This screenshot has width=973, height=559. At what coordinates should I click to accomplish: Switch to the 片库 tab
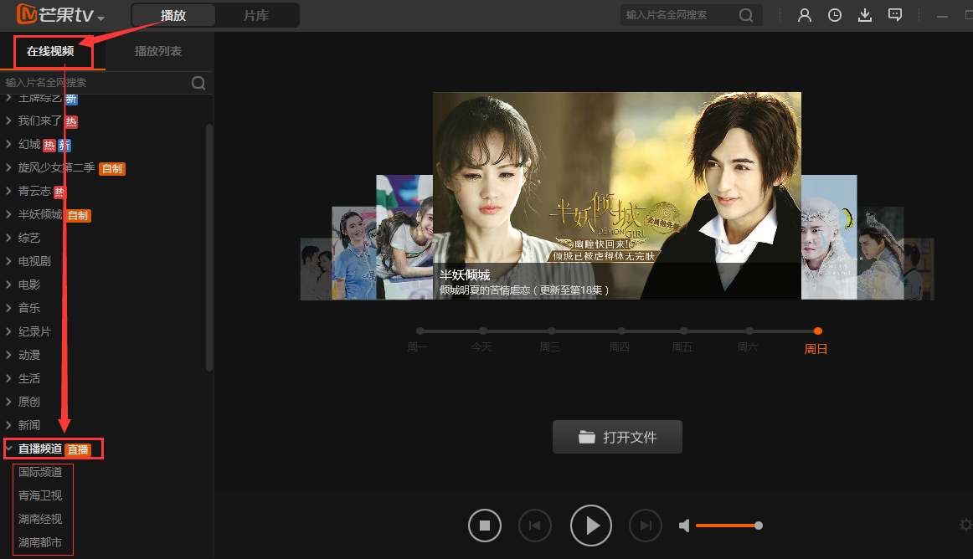pos(257,14)
